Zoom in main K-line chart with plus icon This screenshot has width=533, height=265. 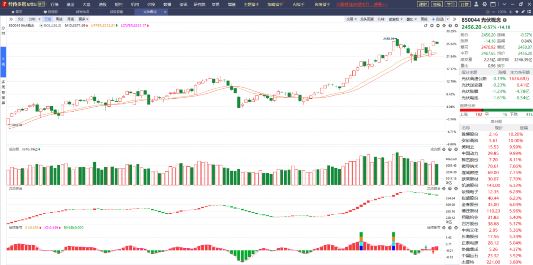coord(432,25)
